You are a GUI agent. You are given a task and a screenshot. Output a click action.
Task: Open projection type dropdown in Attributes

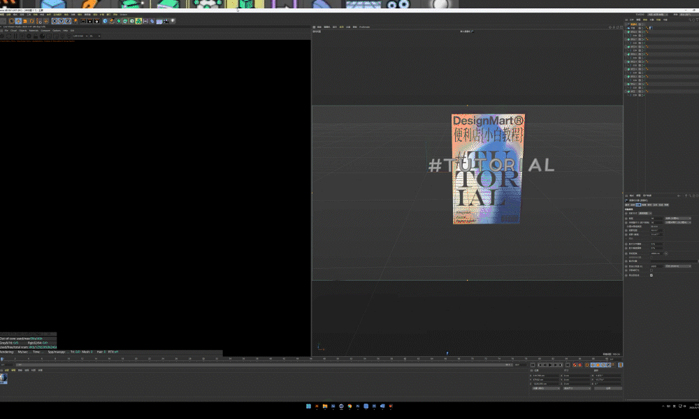pyautogui.click(x=645, y=213)
